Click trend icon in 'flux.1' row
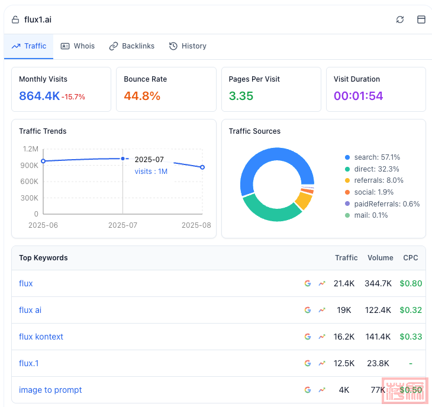This screenshot has height=407, width=432. click(x=322, y=363)
